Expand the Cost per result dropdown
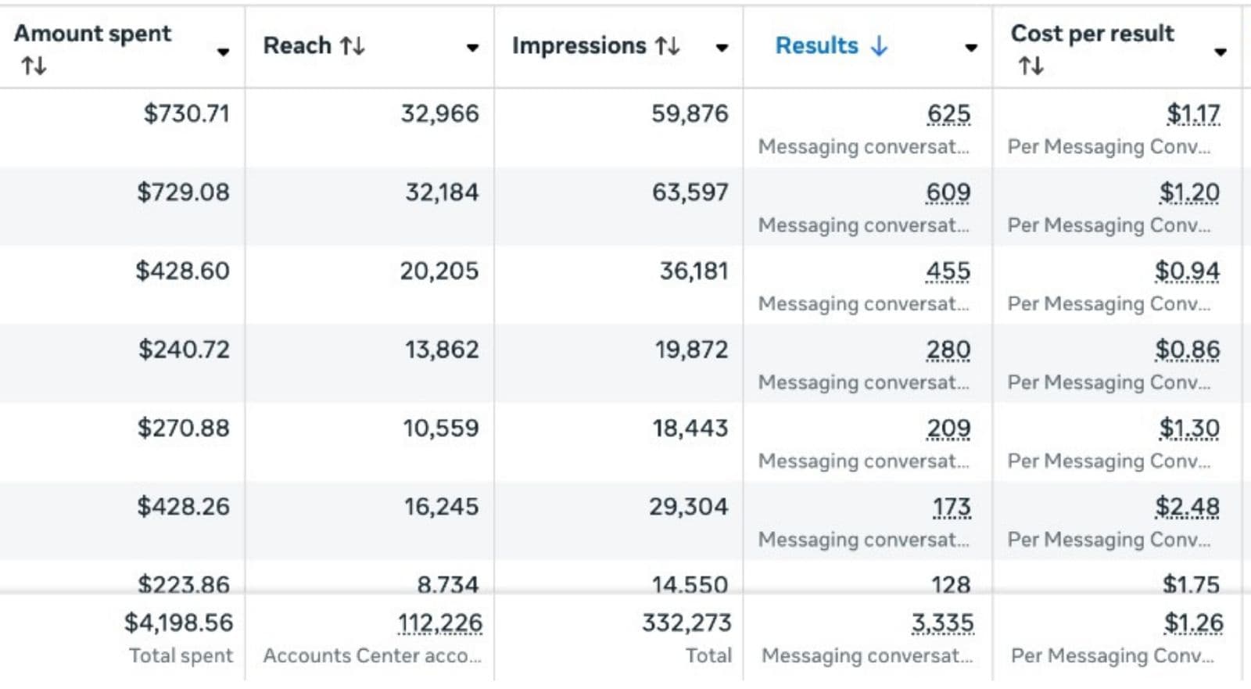The width and height of the screenshot is (1251, 689). coord(1220,52)
